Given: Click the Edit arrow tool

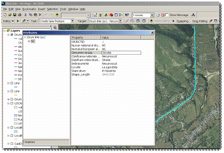Looking at the screenshot, I should pyautogui.click(x=18, y=21).
